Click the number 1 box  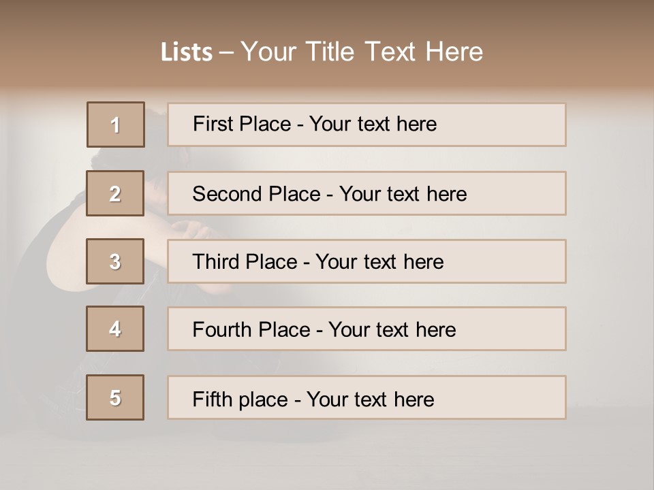click(116, 125)
